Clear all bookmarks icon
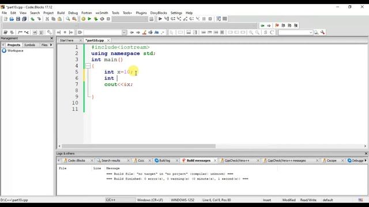Screen dimensions: 369x207 (x=296, y=25)
